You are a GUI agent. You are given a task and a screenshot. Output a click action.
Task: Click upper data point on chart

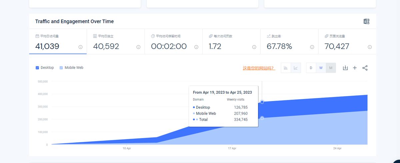[x=262, y=102]
